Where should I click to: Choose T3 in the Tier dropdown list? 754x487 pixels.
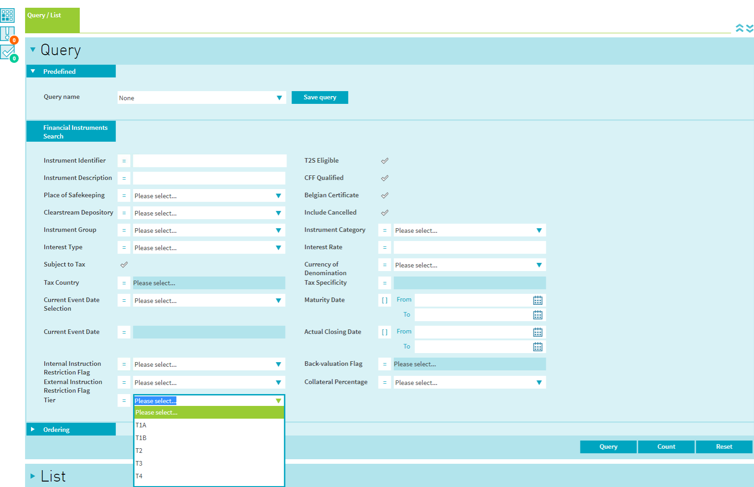tap(139, 463)
